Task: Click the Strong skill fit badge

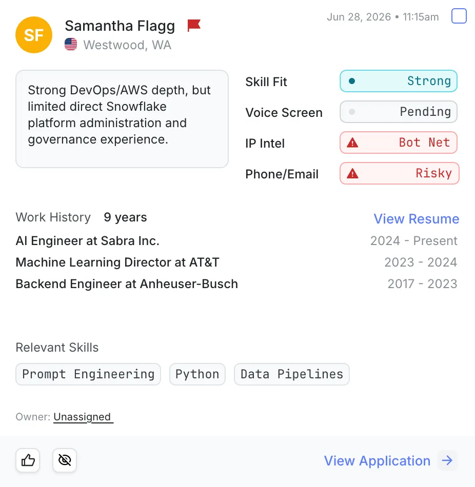Action: click(399, 81)
